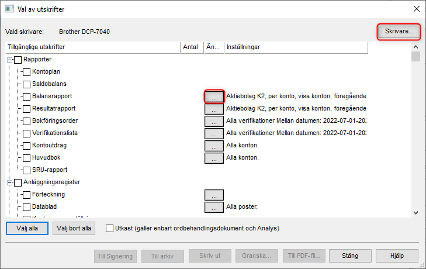
Task: Tick the Kontoplan checkbox
Action: pos(27,72)
